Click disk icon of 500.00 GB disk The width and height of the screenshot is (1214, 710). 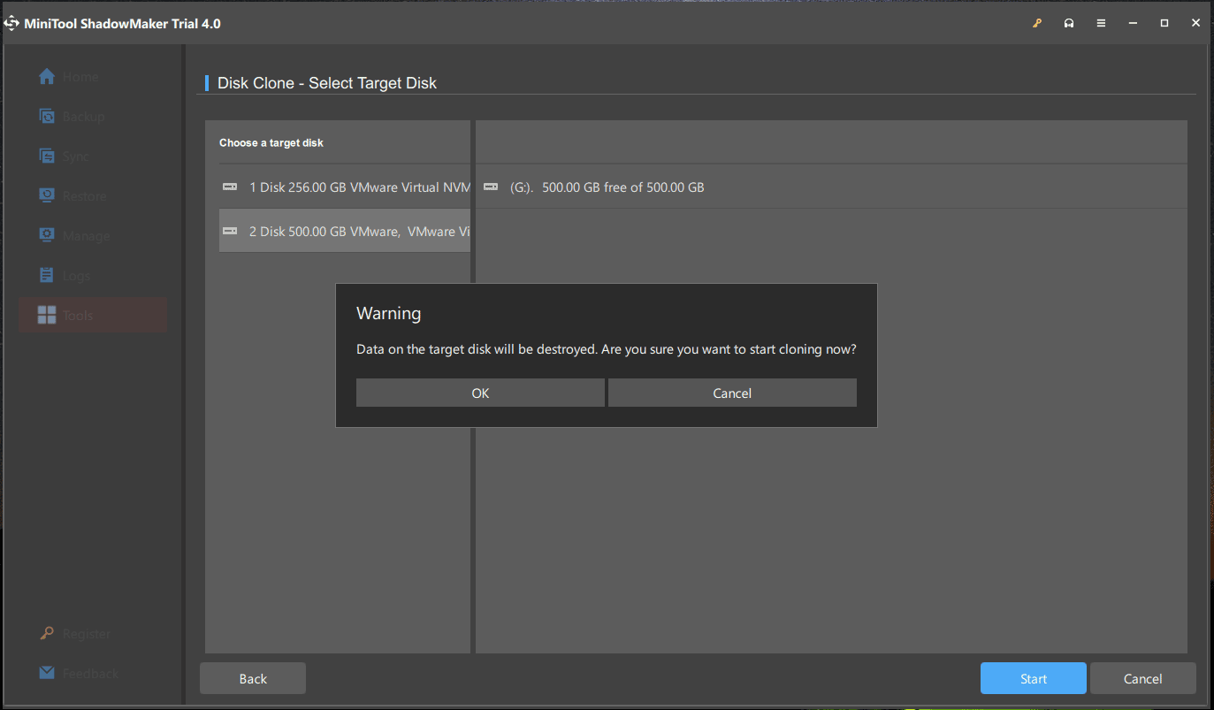click(230, 231)
